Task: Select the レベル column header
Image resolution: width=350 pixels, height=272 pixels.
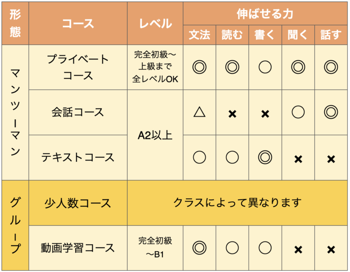Action: point(155,23)
